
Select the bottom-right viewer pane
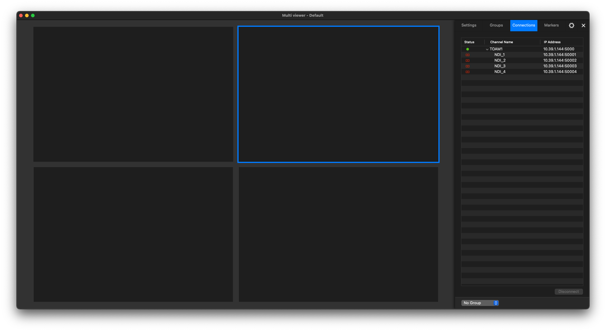(338, 234)
